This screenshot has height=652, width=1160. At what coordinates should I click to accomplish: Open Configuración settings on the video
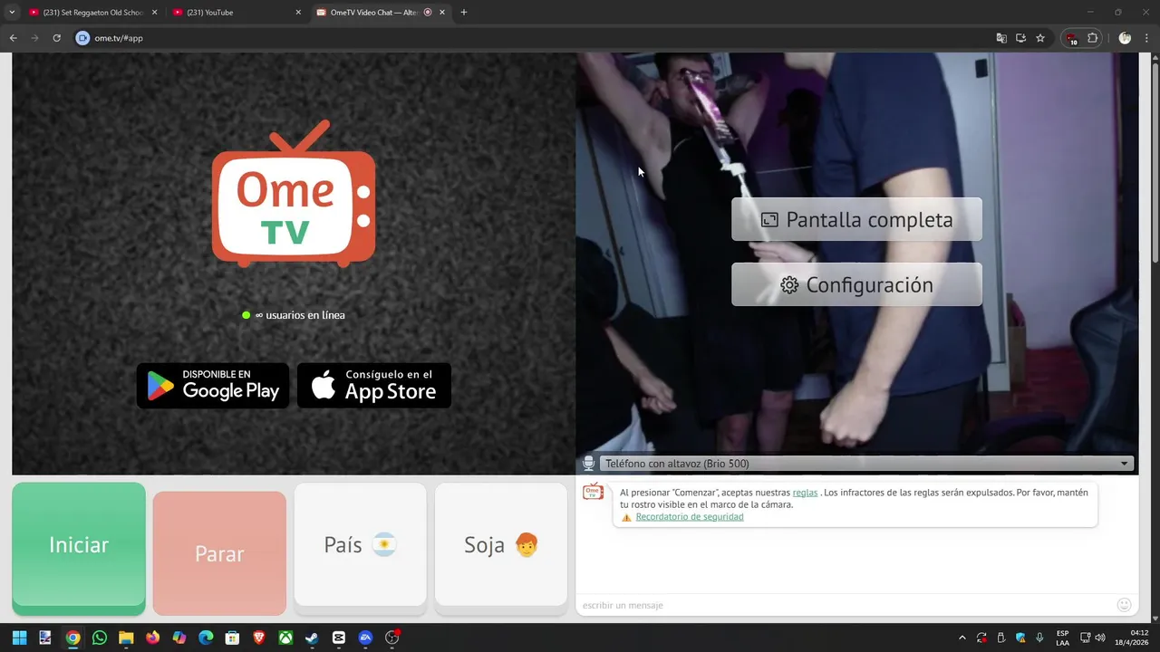point(856,284)
